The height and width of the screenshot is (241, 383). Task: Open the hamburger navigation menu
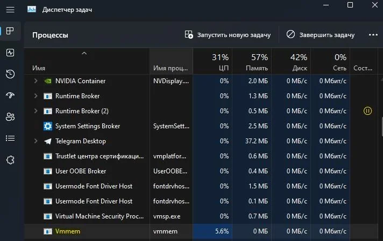point(10,10)
